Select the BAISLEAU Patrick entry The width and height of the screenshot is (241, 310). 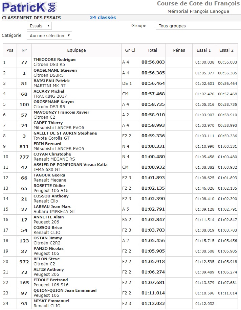pos(51,81)
